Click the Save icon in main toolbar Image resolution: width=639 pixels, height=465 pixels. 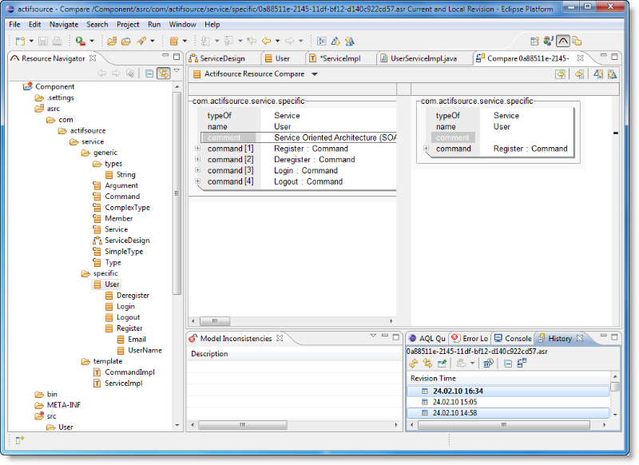(44, 41)
